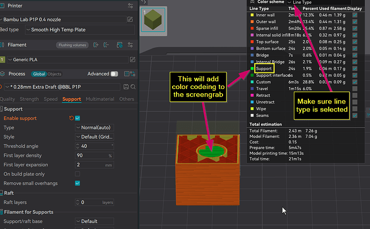The width and height of the screenshot is (370, 229).
Task: Click the First layer density field
Action: click(x=94, y=156)
